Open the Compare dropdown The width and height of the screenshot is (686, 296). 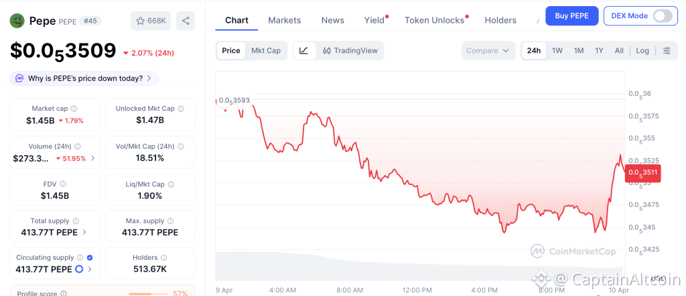tap(488, 51)
